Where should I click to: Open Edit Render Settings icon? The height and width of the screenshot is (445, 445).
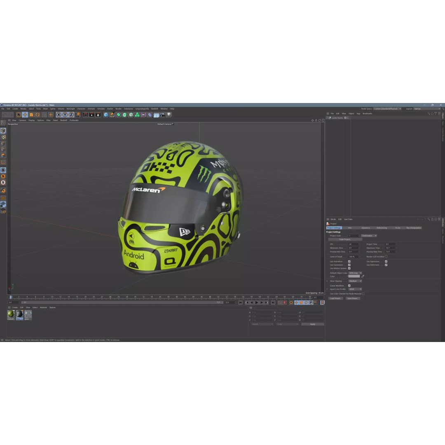point(98,115)
